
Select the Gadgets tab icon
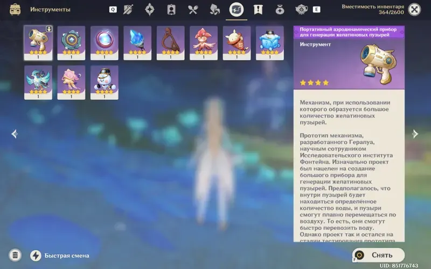(237, 10)
